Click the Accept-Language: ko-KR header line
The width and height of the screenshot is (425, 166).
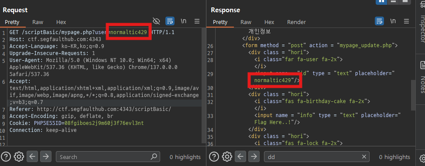tap(57, 46)
